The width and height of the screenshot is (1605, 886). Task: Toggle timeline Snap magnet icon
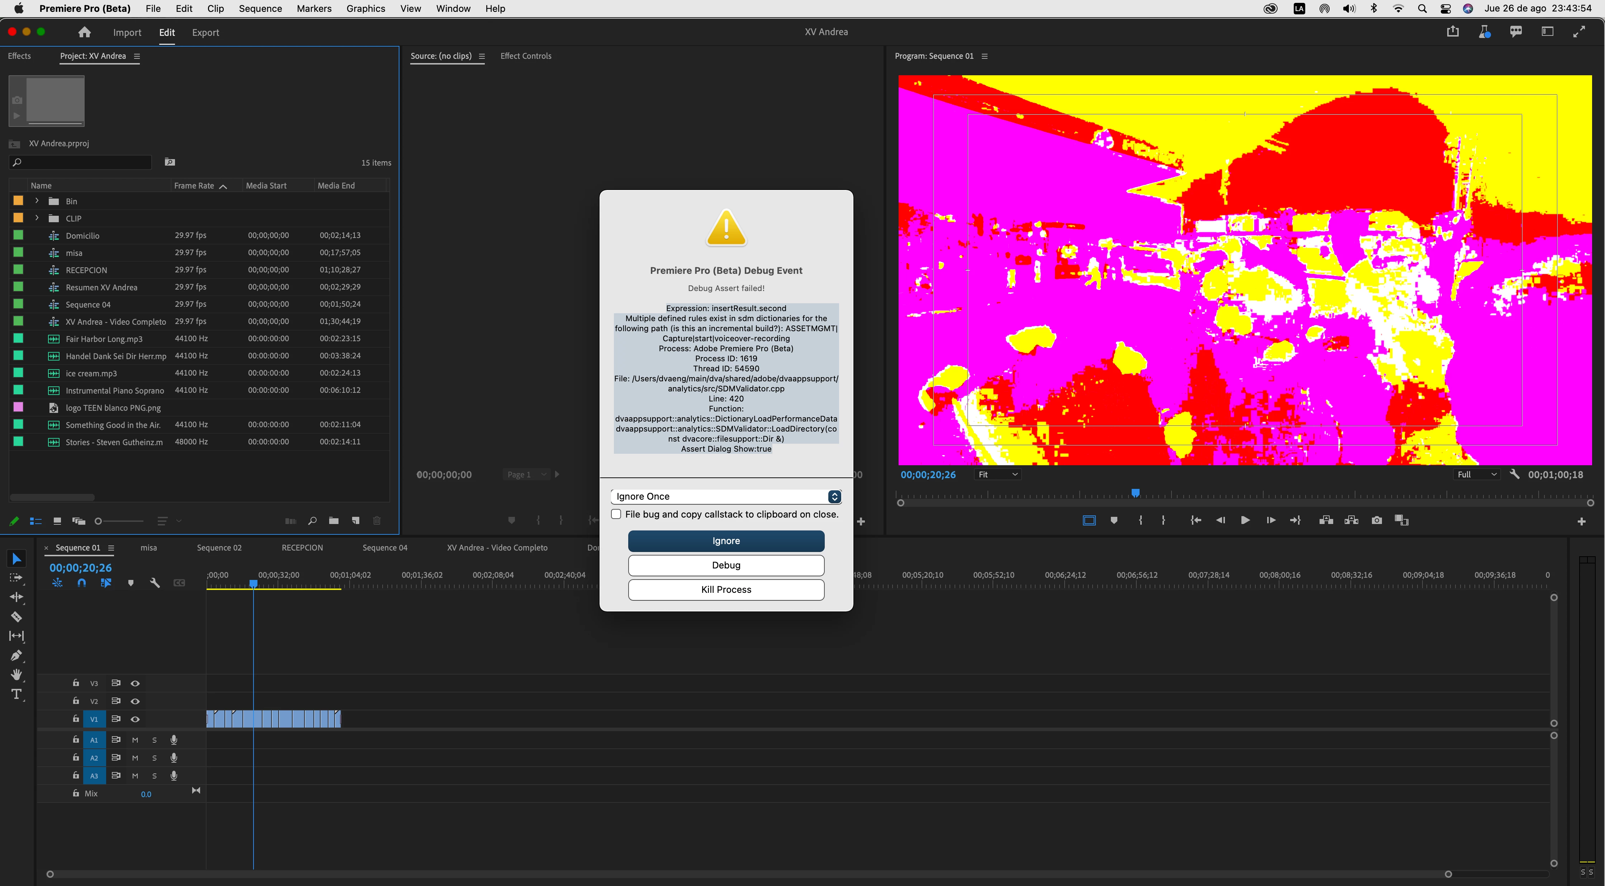82,583
